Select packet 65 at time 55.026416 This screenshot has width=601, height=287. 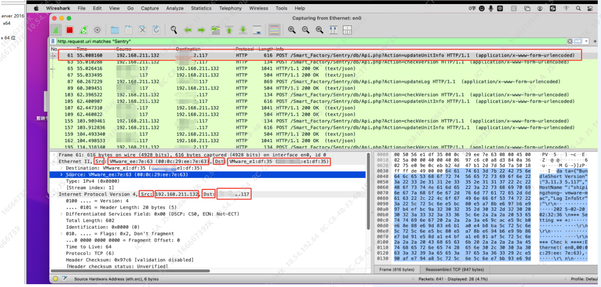coord(323,69)
